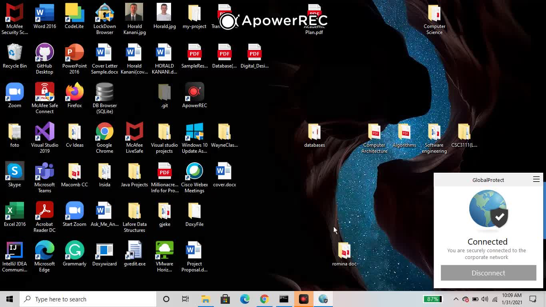Open the Recycle Bin
This screenshot has width=546, height=307.
[x=15, y=56]
